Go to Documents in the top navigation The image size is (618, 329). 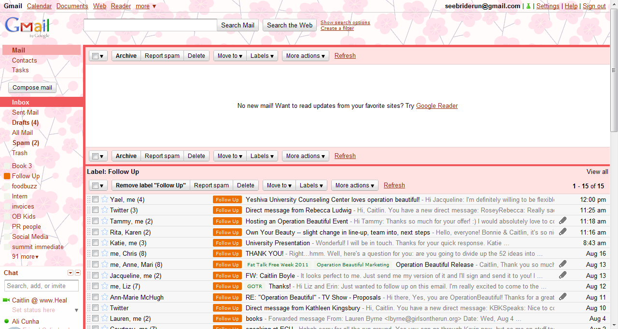(72, 6)
